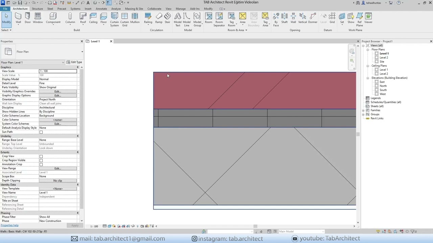Open the Ref Plane tool
433x243 pixels.
coord(360,20)
